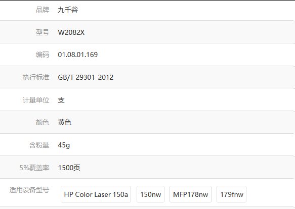Click the code value 01.08.01.169
Viewport: 295px width, 209px height.
coord(78,55)
